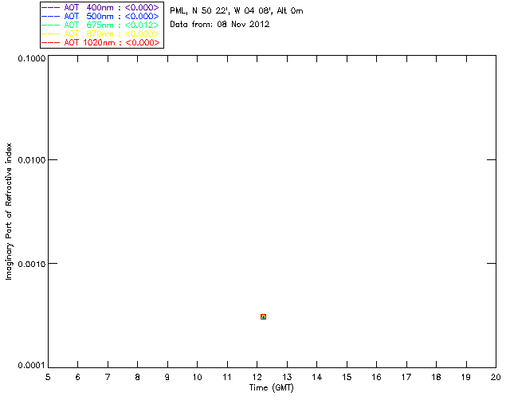This screenshot has height=408, width=510.
Task: Click the 16 tick on time axis
Action: click(376, 377)
